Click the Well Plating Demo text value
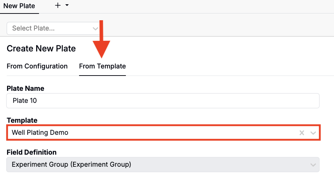The image size is (334, 188). tap(40, 133)
